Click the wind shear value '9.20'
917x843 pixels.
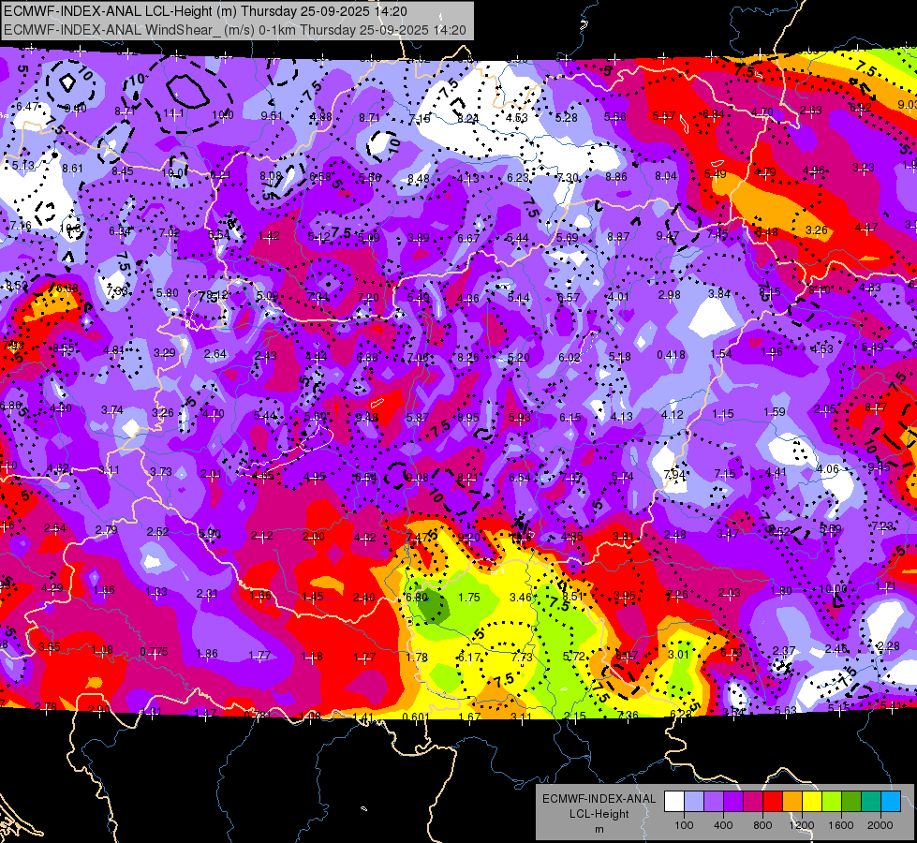click(469, 537)
